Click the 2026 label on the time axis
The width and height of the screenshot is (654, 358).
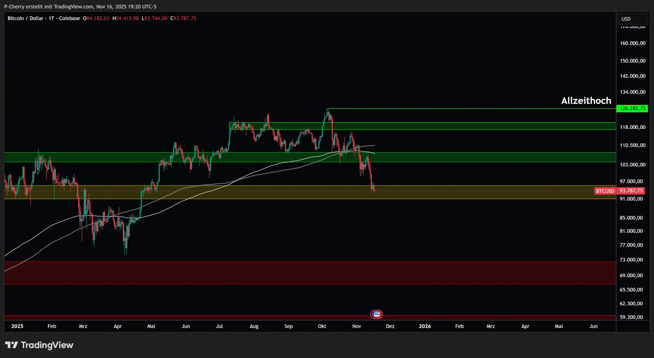click(425, 326)
